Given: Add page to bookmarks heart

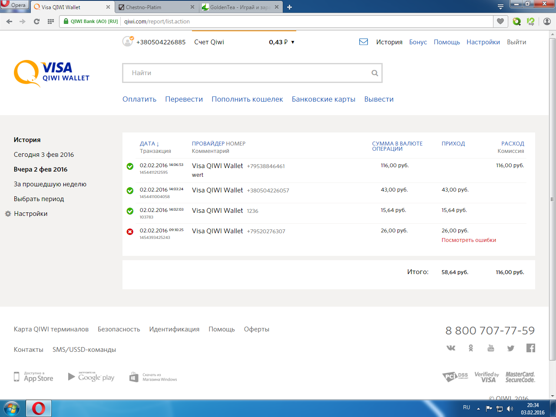Looking at the screenshot, I should click(x=500, y=21).
